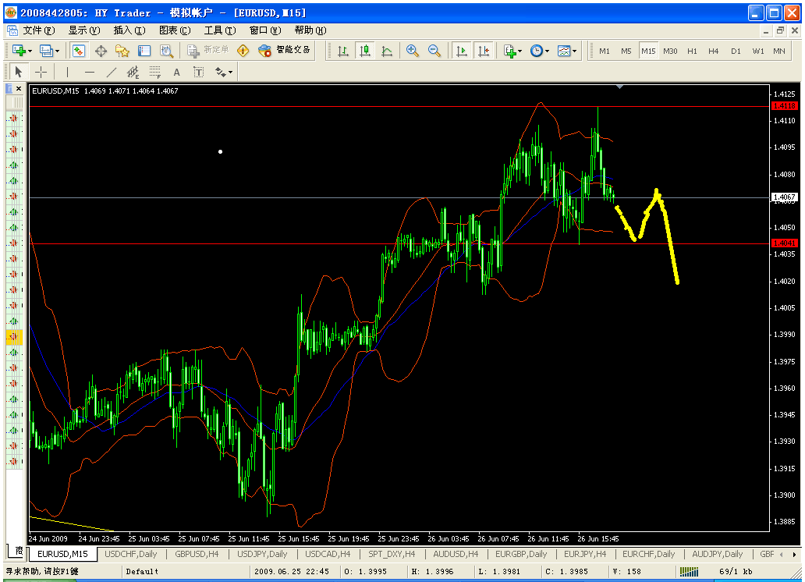Open the indicators list dropdown
Screen dimensions: 805x582
(x=512, y=51)
